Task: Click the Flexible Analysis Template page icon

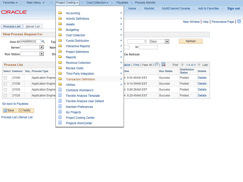Action: point(60,95)
